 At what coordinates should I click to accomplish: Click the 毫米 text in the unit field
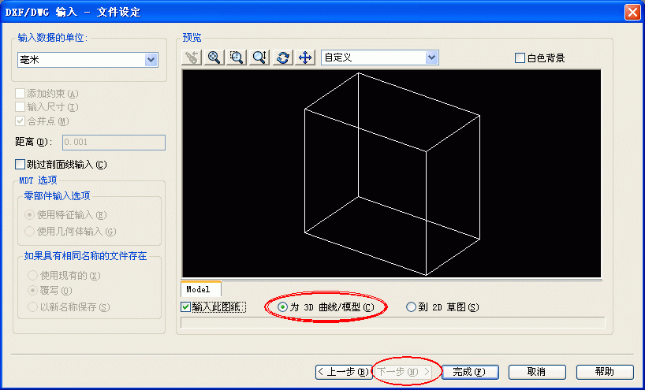(29, 60)
